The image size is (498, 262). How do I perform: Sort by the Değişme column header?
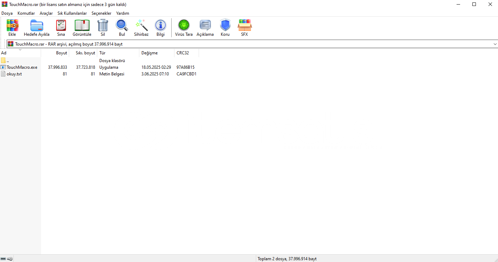157,53
